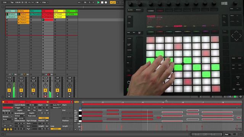This screenshot has width=244, height=137.
Task: Click the Envelopes box circle icon
Action: (x=71, y=102)
